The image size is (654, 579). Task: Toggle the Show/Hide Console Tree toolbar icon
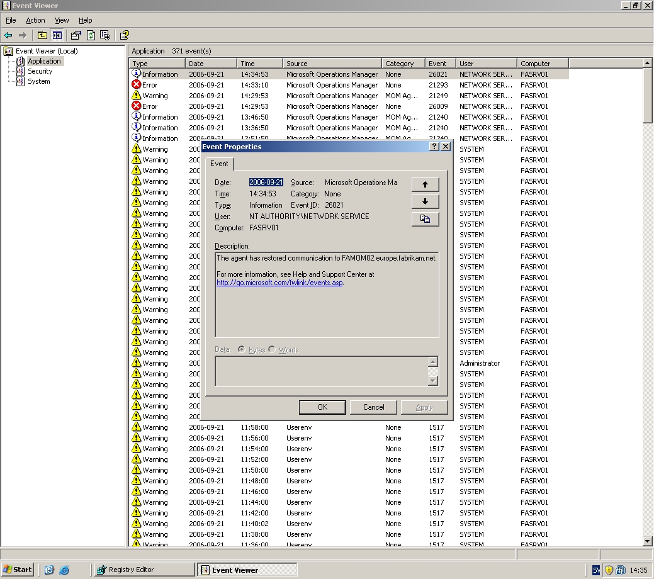pos(57,35)
